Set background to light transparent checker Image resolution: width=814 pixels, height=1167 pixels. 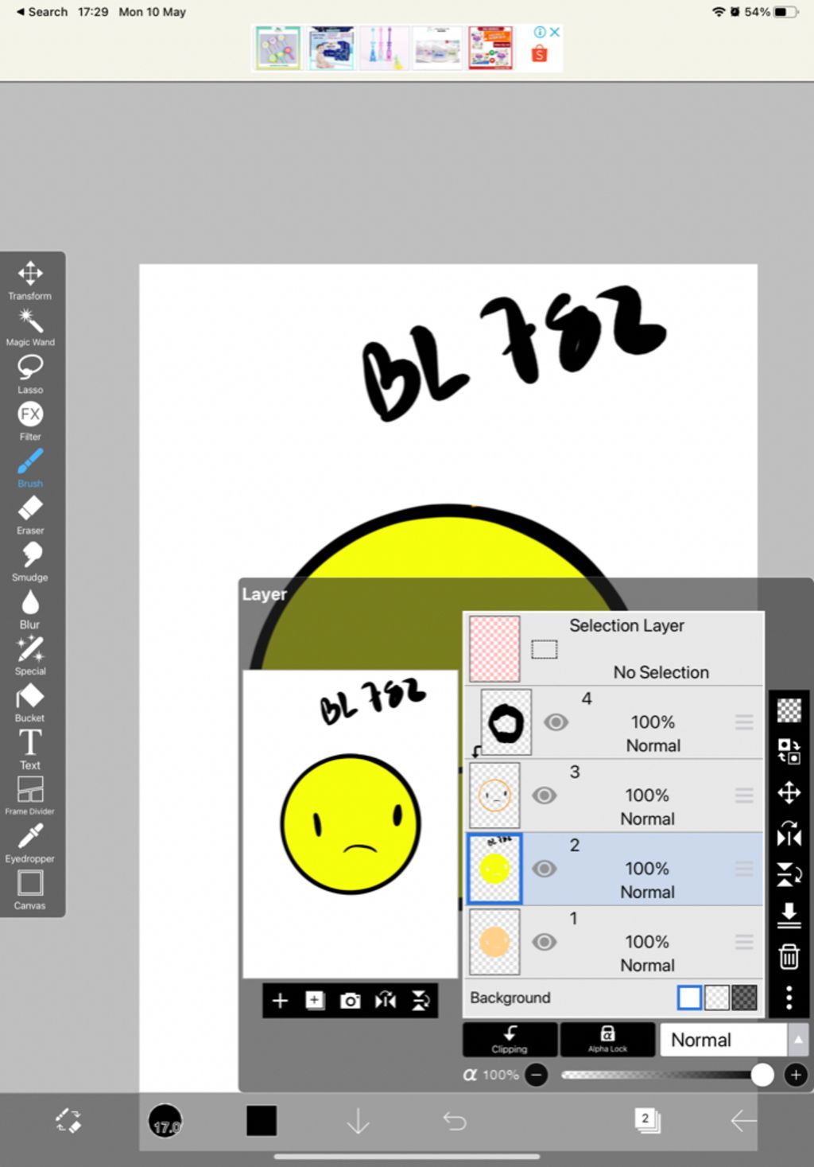click(717, 998)
